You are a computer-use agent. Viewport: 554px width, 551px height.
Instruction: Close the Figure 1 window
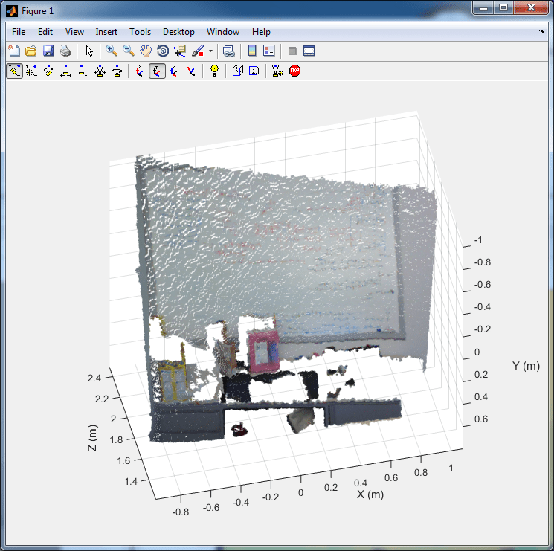(x=531, y=7)
